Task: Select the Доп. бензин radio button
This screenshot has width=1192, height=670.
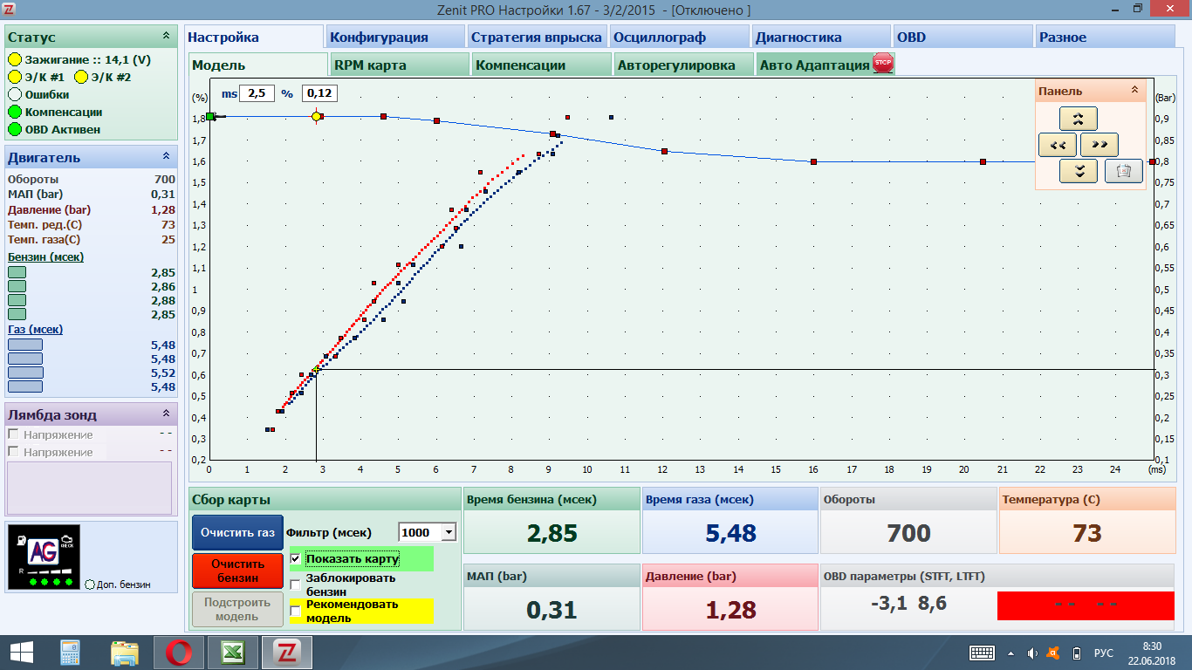Action: pos(90,585)
